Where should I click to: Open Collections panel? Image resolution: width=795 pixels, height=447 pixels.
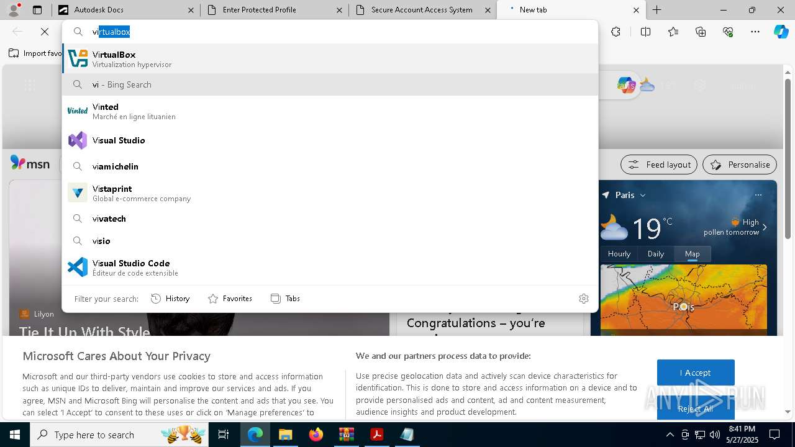(701, 32)
